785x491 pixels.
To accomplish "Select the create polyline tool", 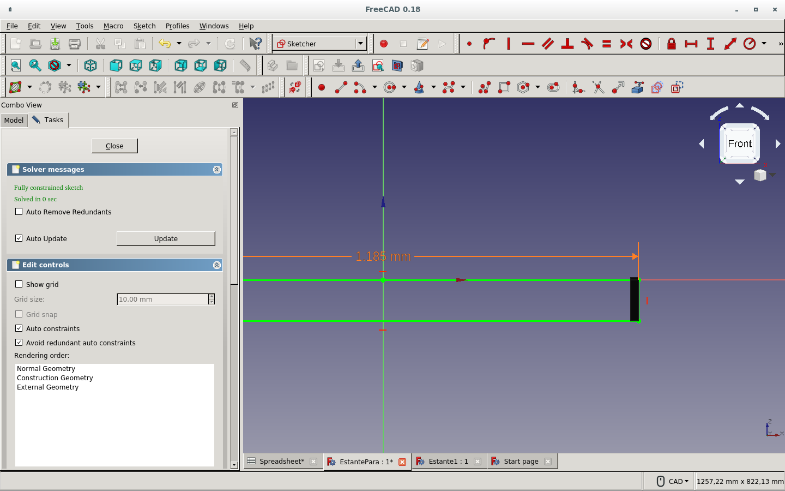I will click(x=485, y=87).
